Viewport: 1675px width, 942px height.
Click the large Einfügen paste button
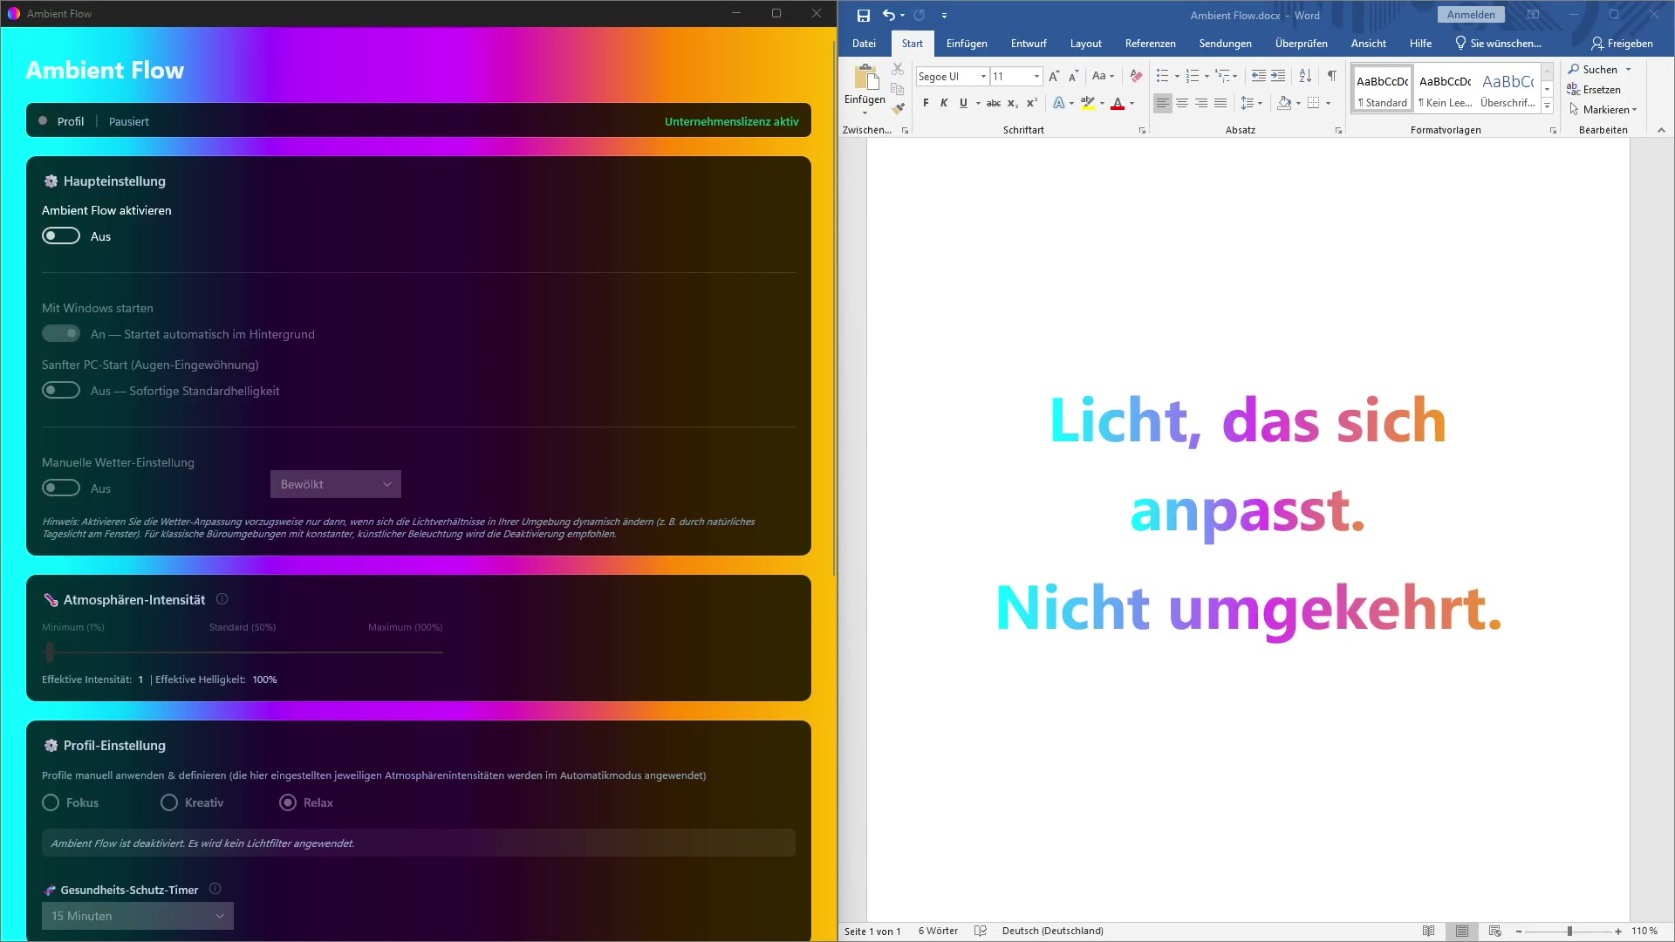(x=865, y=89)
